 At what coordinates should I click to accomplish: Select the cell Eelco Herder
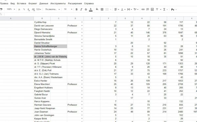pos(42,81)
